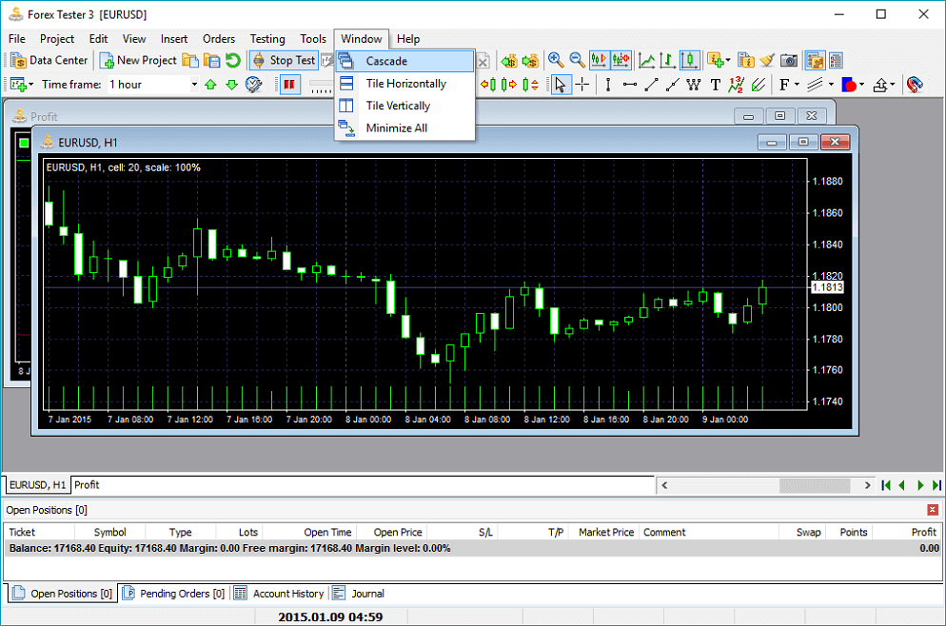The image size is (946, 626).
Task: Switch to bar chart mode
Action: [x=667, y=60]
